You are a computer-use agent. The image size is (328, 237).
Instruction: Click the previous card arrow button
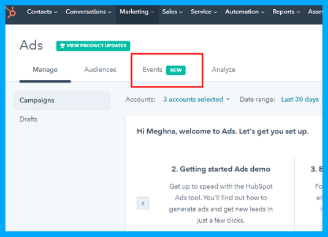(x=143, y=203)
